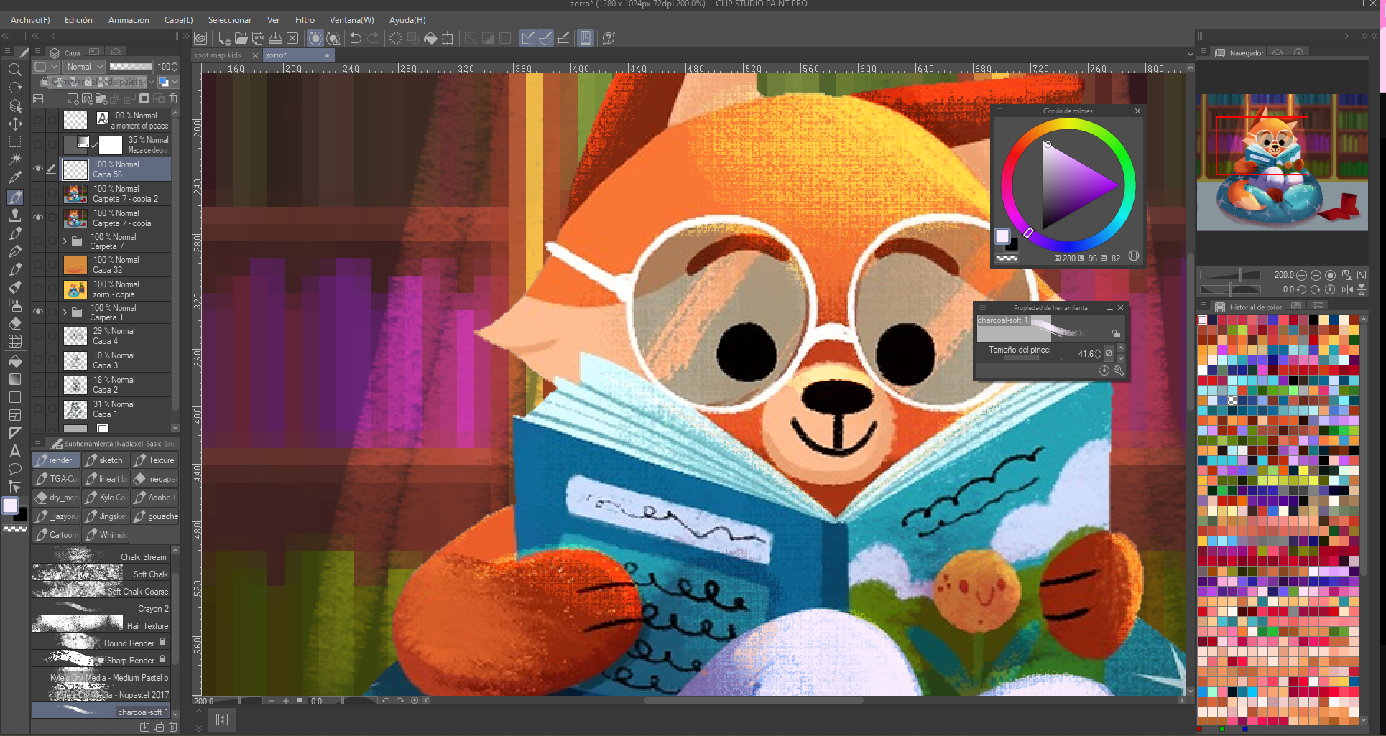Reset canvas rotation in Navigator
The width and height of the screenshot is (1386, 736).
pyautogui.click(x=1330, y=289)
